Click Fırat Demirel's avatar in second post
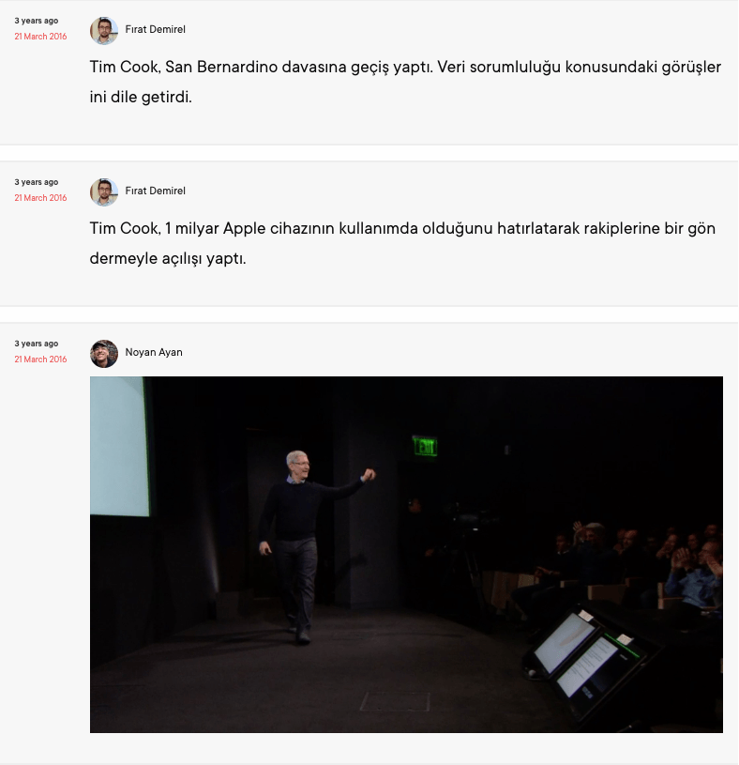 104,192
